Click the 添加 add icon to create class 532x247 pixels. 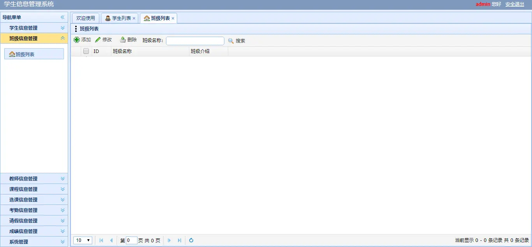tap(78, 40)
